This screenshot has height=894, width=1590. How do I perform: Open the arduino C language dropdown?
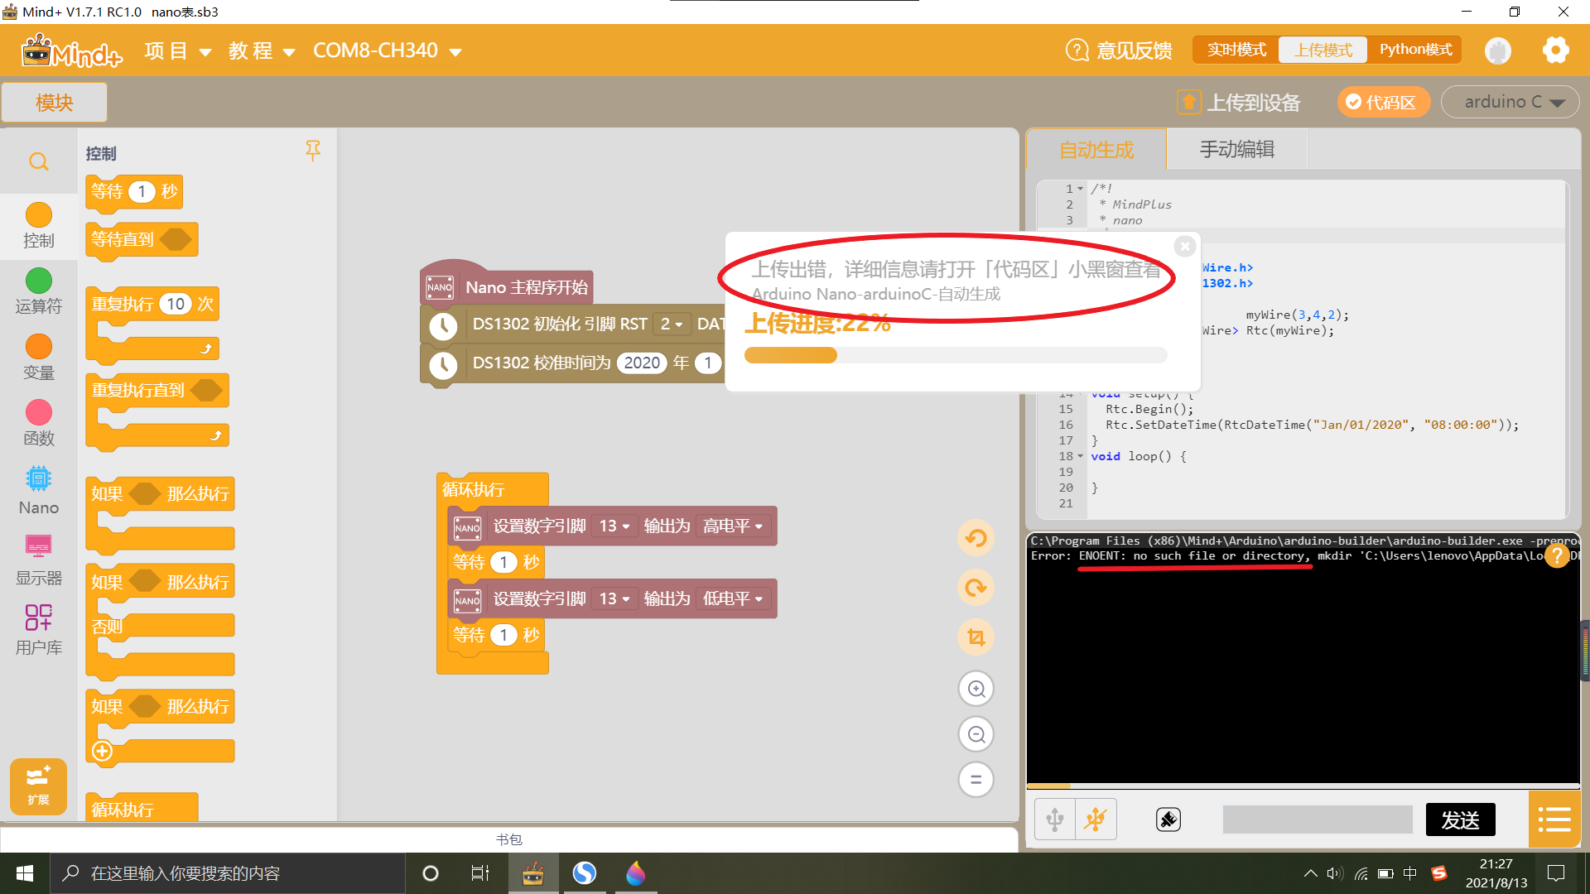tap(1510, 102)
